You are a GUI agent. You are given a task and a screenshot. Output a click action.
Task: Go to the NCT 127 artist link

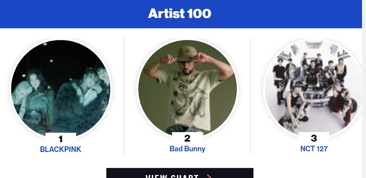tap(314, 149)
